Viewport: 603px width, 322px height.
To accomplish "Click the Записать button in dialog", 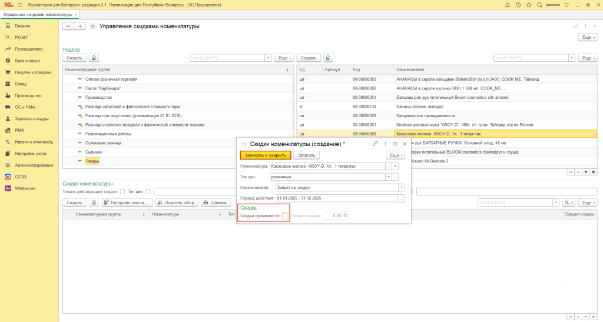I will pyautogui.click(x=306, y=155).
